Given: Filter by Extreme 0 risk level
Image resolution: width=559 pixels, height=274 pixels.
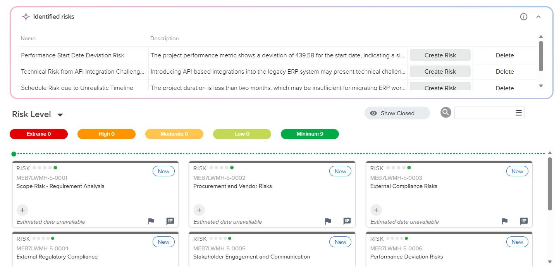Looking at the screenshot, I should pyautogui.click(x=39, y=134).
